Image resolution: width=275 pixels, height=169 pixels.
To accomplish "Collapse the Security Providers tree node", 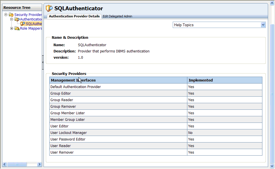I will [6, 15].
